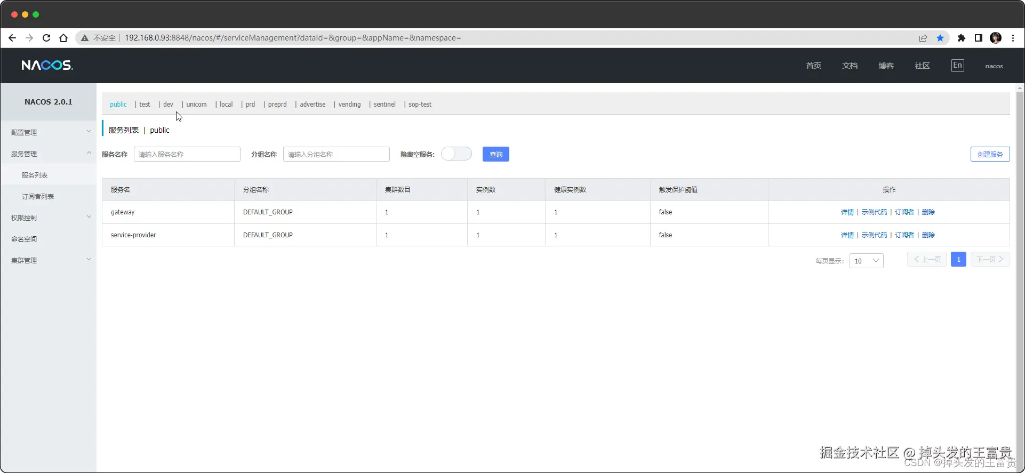Viewport: 1025px width, 473px height.
Task: Open the nacos user menu in header
Action: pyautogui.click(x=994, y=66)
